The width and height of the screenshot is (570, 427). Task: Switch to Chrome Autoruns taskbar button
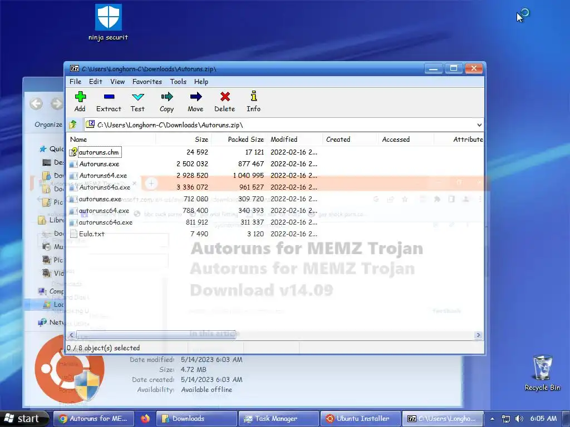(x=94, y=419)
